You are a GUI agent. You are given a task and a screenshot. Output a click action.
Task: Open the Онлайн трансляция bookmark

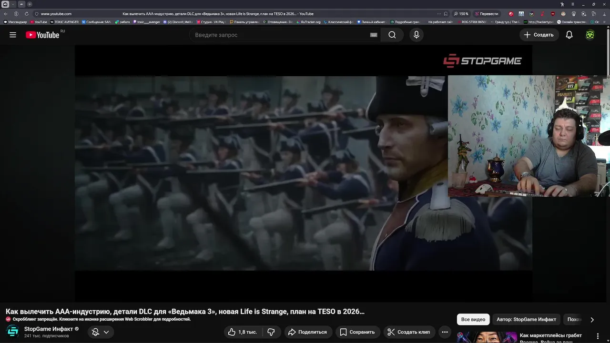click(571, 22)
